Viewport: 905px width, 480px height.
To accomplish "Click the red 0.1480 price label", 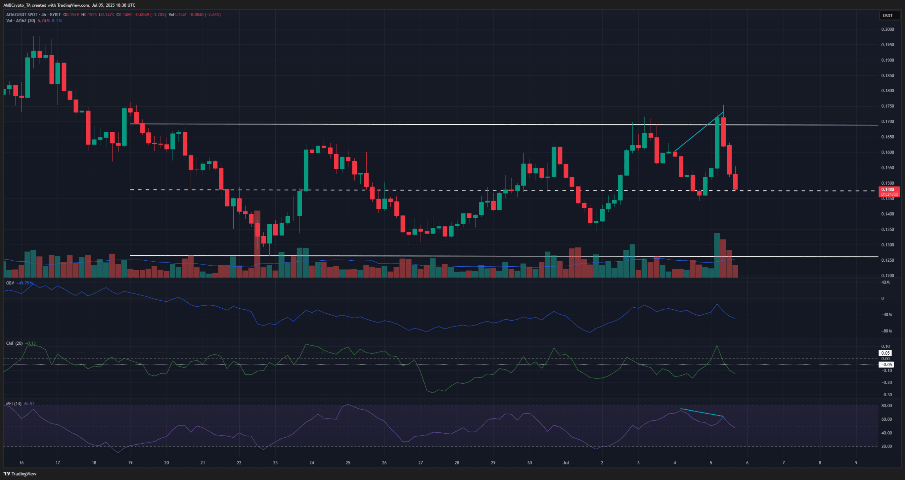I will pyautogui.click(x=889, y=189).
